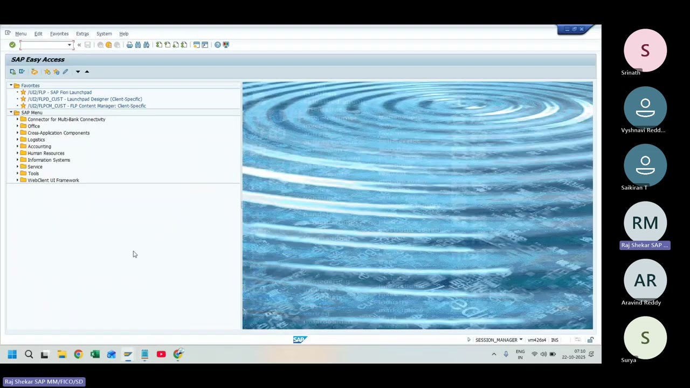Screen dimensions: 690x388
Task: Click the green Enter checkmark icon
Action: (x=12, y=45)
